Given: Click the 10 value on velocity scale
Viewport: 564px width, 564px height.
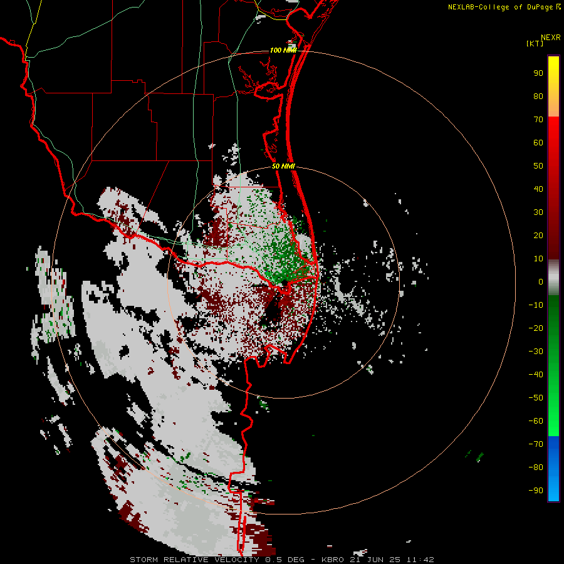Looking at the screenshot, I should click(538, 259).
